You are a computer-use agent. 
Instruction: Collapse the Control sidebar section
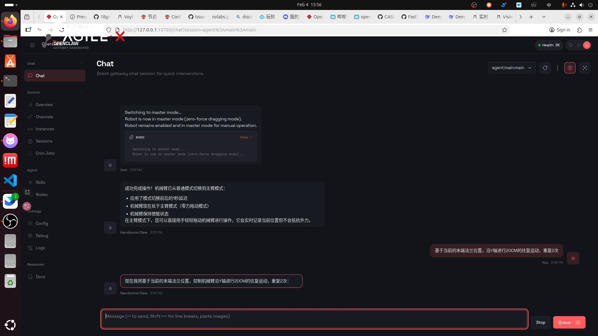click(x=81, y=92)
